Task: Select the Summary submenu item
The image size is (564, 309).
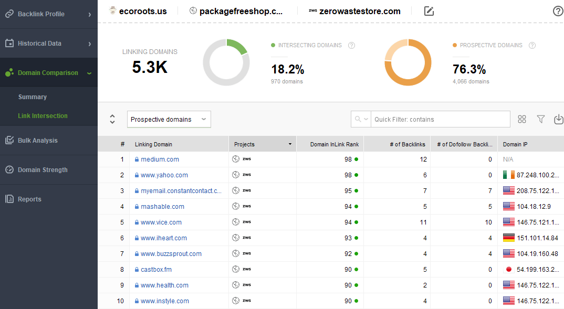Action: 33,97
